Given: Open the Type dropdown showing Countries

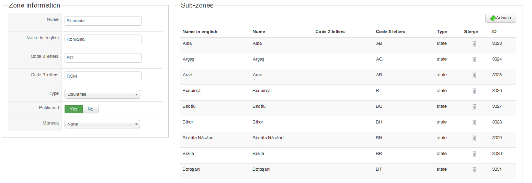Looking at the screenshot, I should click(x=102, y=94).
